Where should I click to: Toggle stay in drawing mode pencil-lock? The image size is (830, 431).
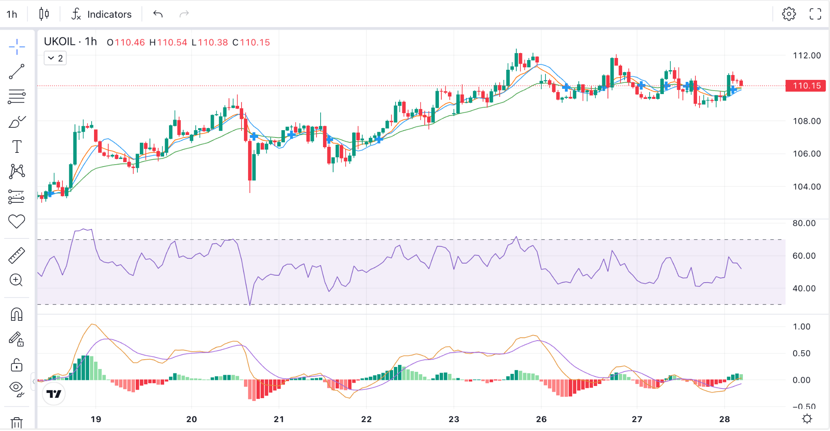tap(17, 339)
